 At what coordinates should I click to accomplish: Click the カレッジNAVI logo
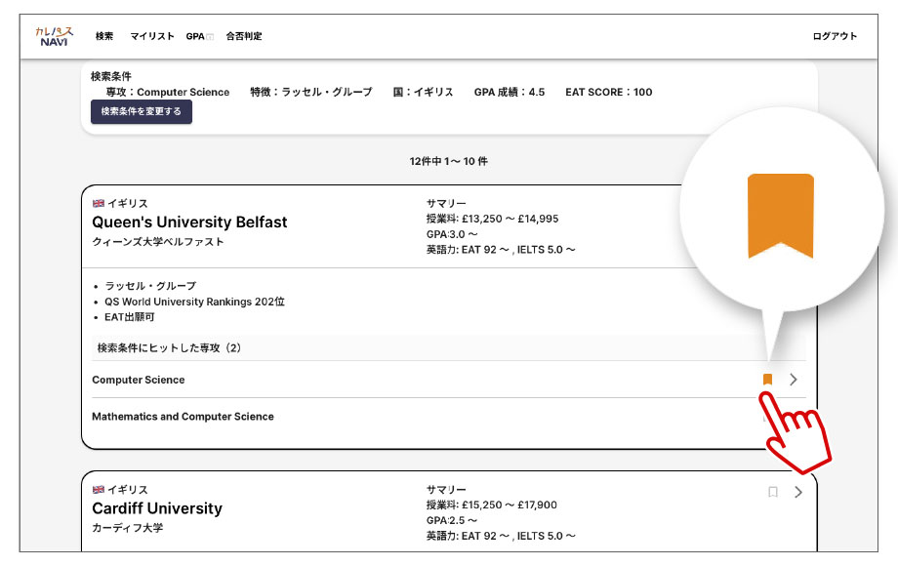pos(55,36)
